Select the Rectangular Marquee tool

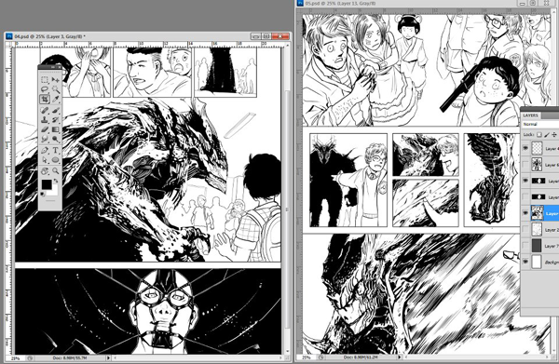pyautogui.click(x=45, y=79)
